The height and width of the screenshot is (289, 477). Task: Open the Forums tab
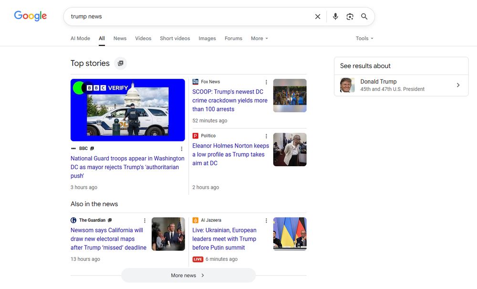[x=233, y=38]
